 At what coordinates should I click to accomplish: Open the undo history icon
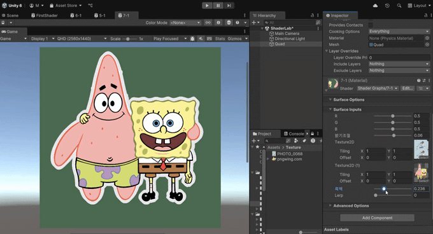pyautogui.click(x=387, y=6)
